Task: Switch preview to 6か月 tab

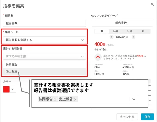Action: click(129, 31)
